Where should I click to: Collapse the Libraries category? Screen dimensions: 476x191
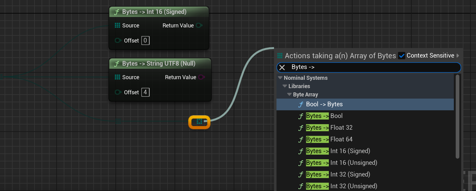point(285,86)
